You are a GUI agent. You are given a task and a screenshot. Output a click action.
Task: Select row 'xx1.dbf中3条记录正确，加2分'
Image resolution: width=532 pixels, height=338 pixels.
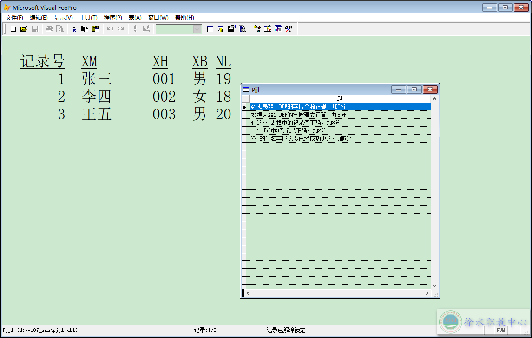pos(340,130)
